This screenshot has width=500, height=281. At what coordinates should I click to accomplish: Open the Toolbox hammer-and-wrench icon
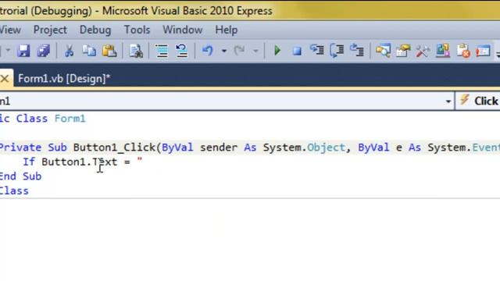(423, 51)
